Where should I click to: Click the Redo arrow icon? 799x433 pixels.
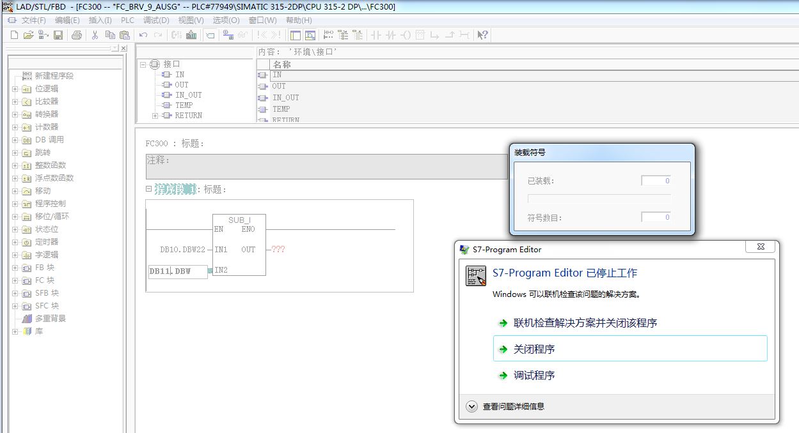click(158, 35)
